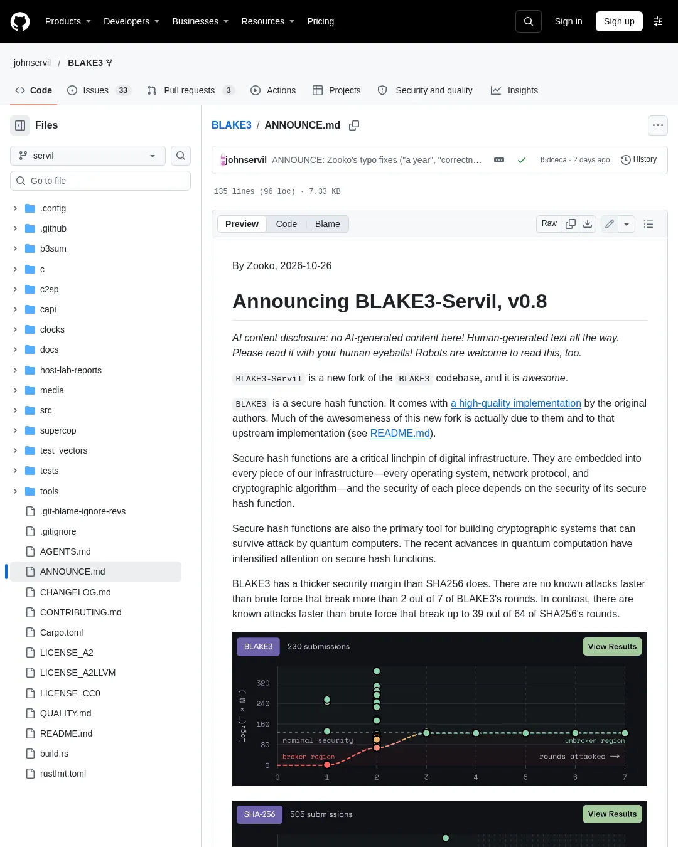Click the Sign up button
Screen dimensions: 678x847
(619, 21)
